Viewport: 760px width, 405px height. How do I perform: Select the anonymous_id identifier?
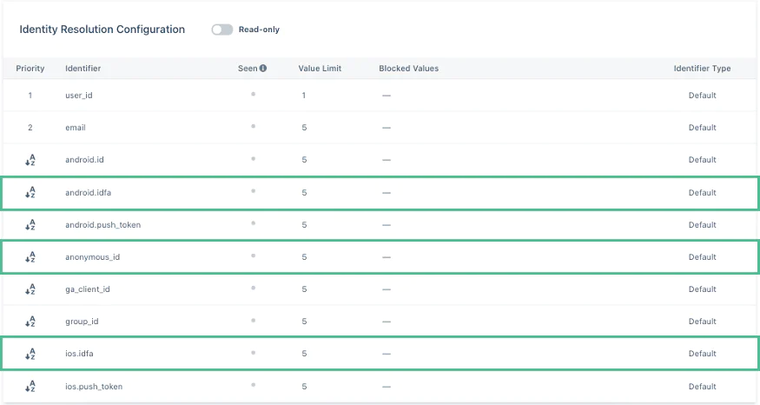92,257
